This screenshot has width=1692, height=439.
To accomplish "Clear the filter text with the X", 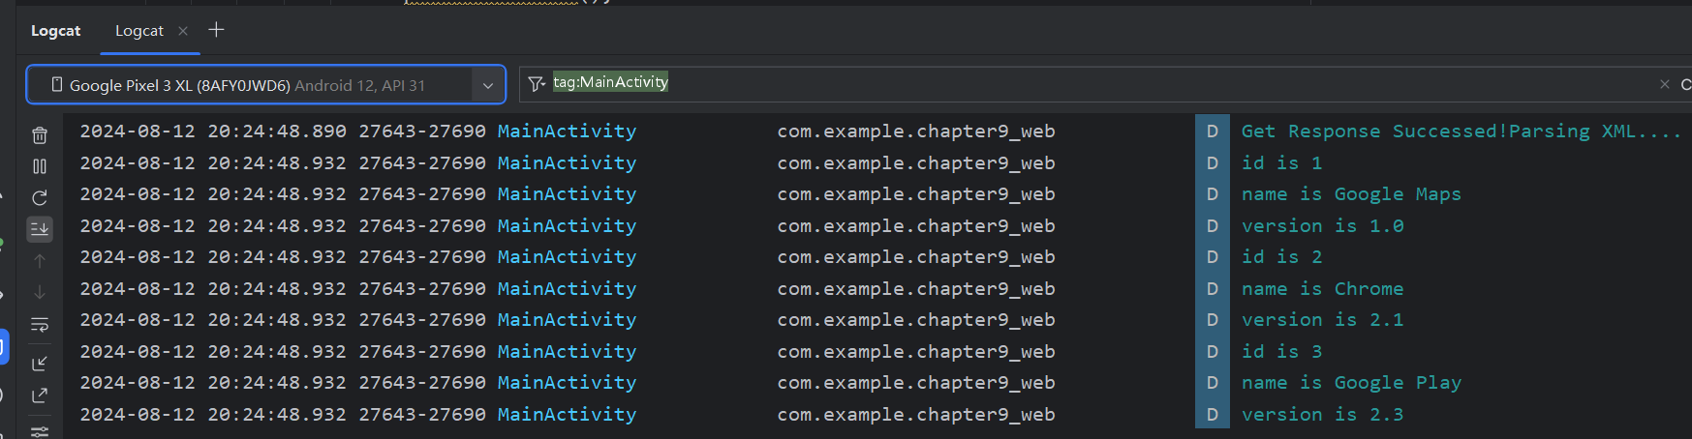I will (x=1664, y=84).
